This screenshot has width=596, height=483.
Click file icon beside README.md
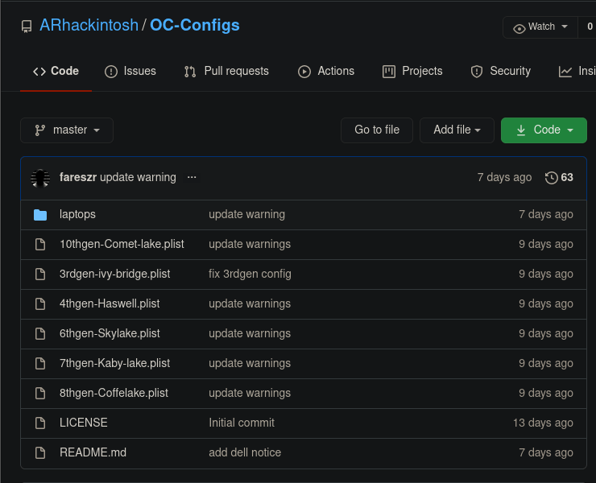click(x=40, y=452)
